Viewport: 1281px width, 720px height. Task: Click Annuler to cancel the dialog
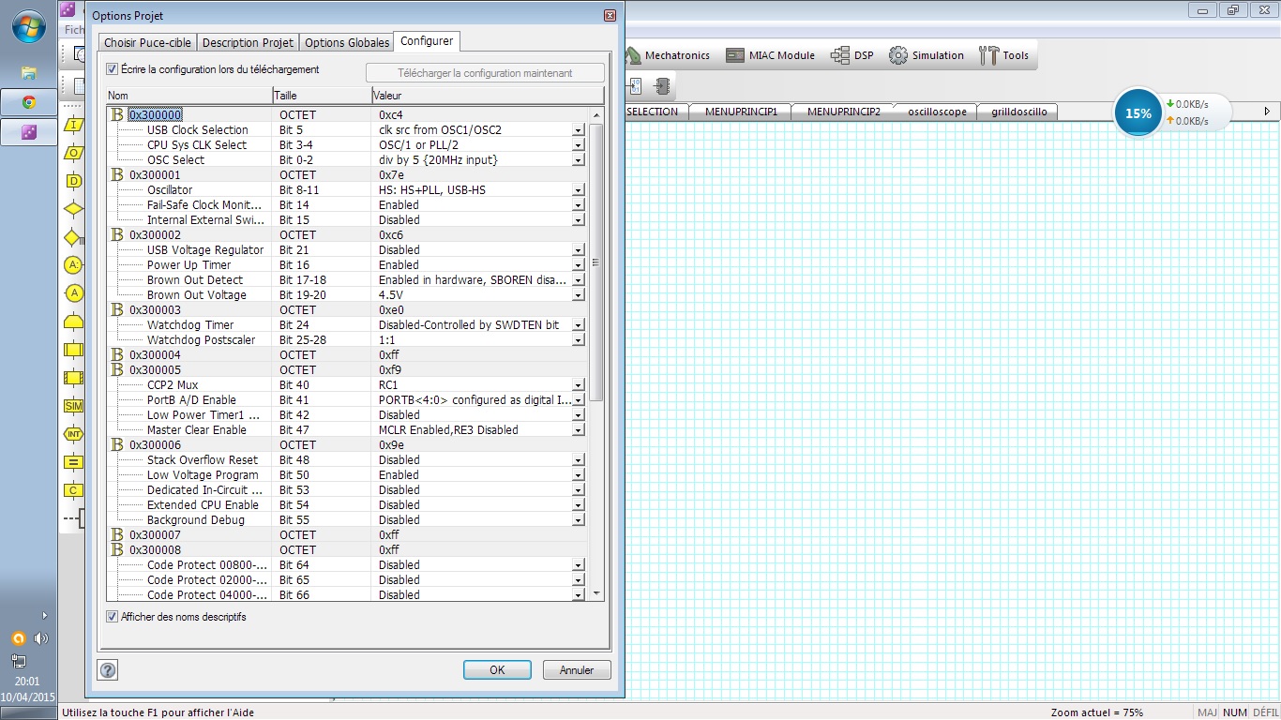tap(577, 670)
